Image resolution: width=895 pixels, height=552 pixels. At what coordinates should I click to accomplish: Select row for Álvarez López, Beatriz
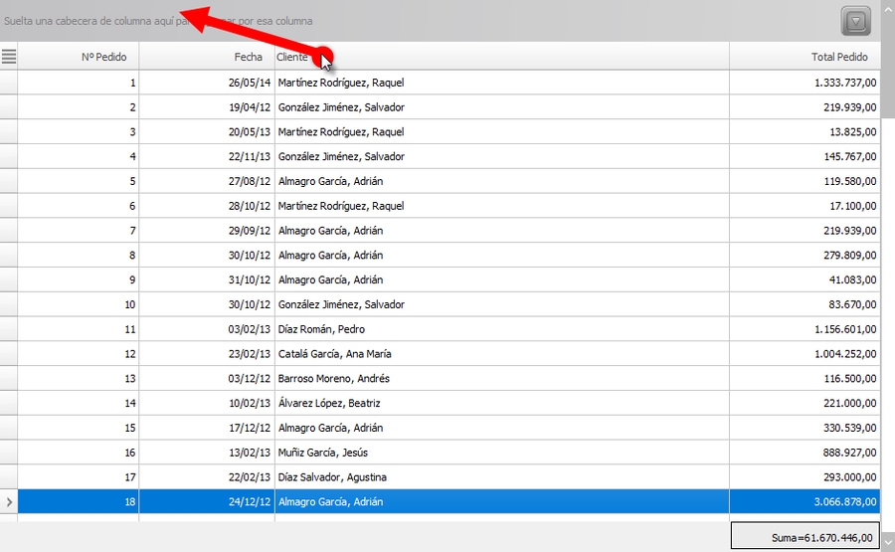click(x=329, y=404)
